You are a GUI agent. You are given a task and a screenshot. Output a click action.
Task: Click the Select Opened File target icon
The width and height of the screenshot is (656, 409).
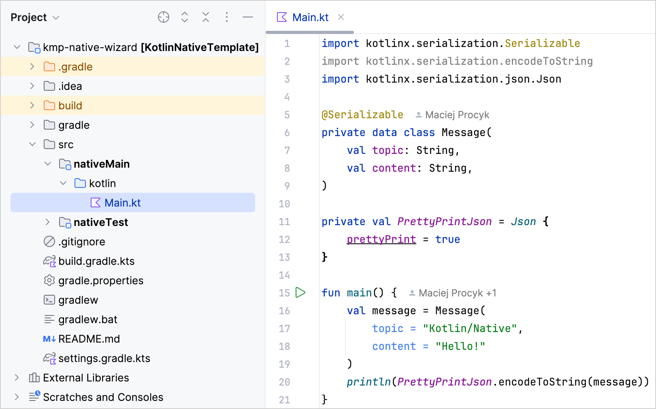point(164,17)
